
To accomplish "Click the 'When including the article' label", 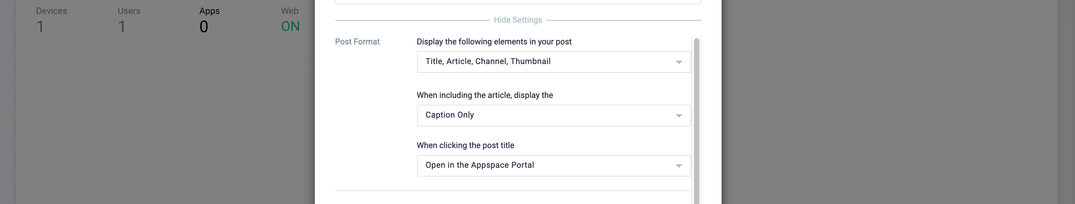I will coord(484,95).
